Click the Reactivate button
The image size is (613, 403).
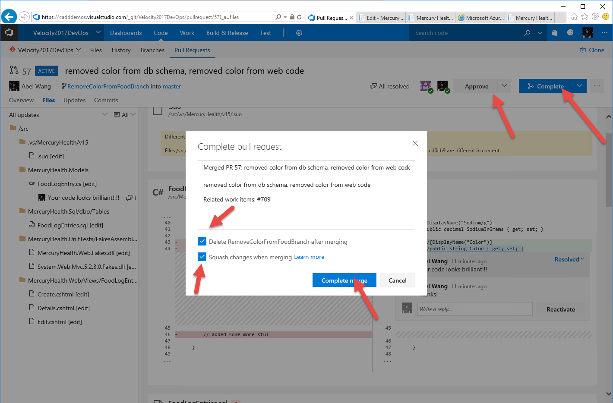pos(561,309)
